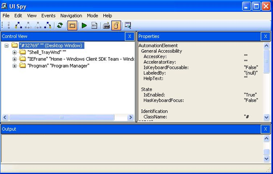Click the navigate-to-last-child toolbar icon
Image resolution: width=273 pixels, height=174 pixels.
(x=48, y=26)
